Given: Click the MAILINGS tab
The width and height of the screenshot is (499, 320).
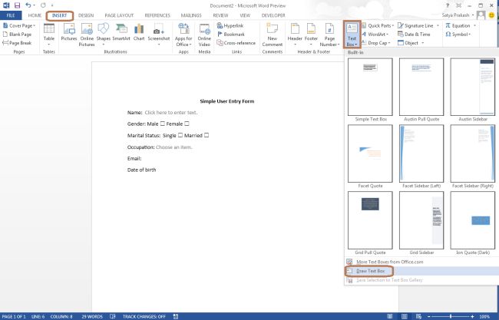Looking at the screenshot, I should [x=191, y=15].
